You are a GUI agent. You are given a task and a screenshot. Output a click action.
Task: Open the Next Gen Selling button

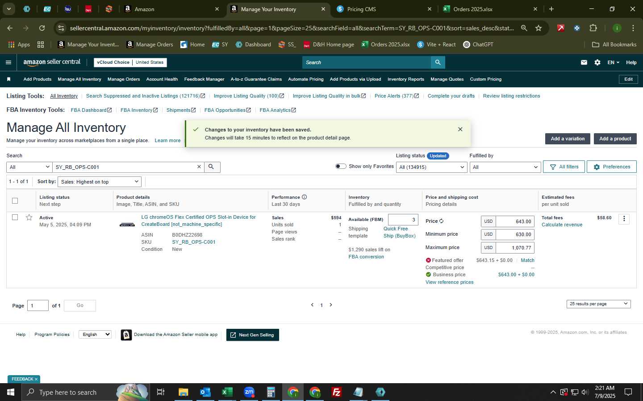point(253,335)
